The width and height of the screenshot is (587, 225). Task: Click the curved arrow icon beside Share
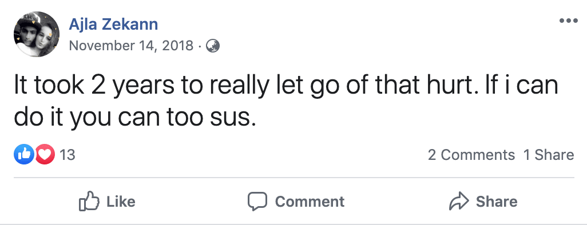pyautogui.click(x=459, y=202)
